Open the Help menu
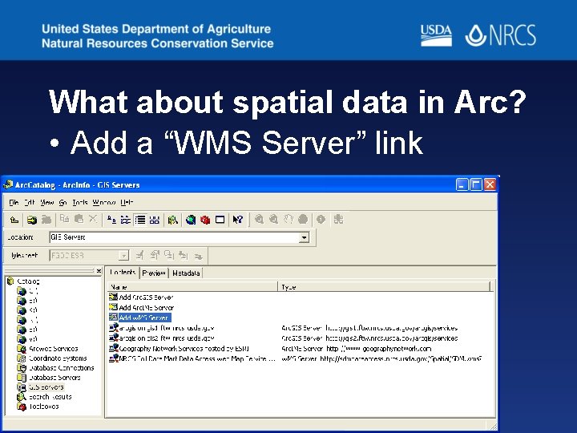Screen dimensions: 577x433 (127, 202)
